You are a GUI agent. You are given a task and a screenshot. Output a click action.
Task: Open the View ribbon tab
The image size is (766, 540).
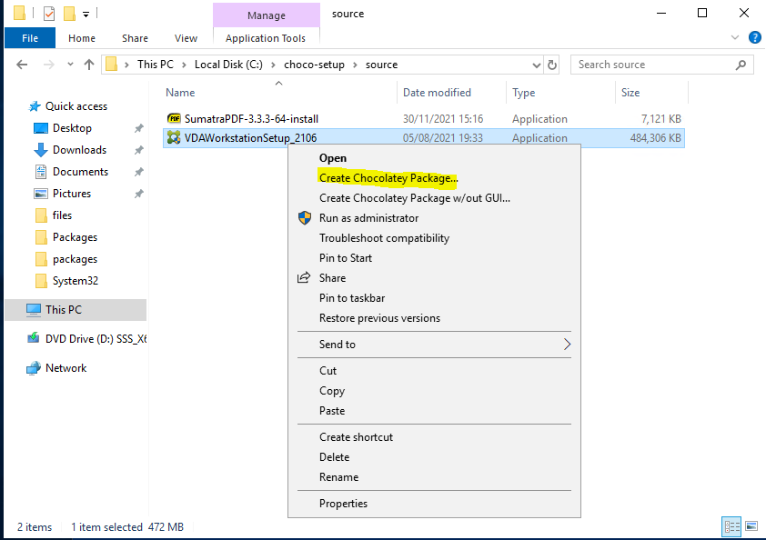click(x=186, y=38)
